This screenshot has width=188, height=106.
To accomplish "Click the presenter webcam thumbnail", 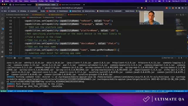I will (151, 18).
